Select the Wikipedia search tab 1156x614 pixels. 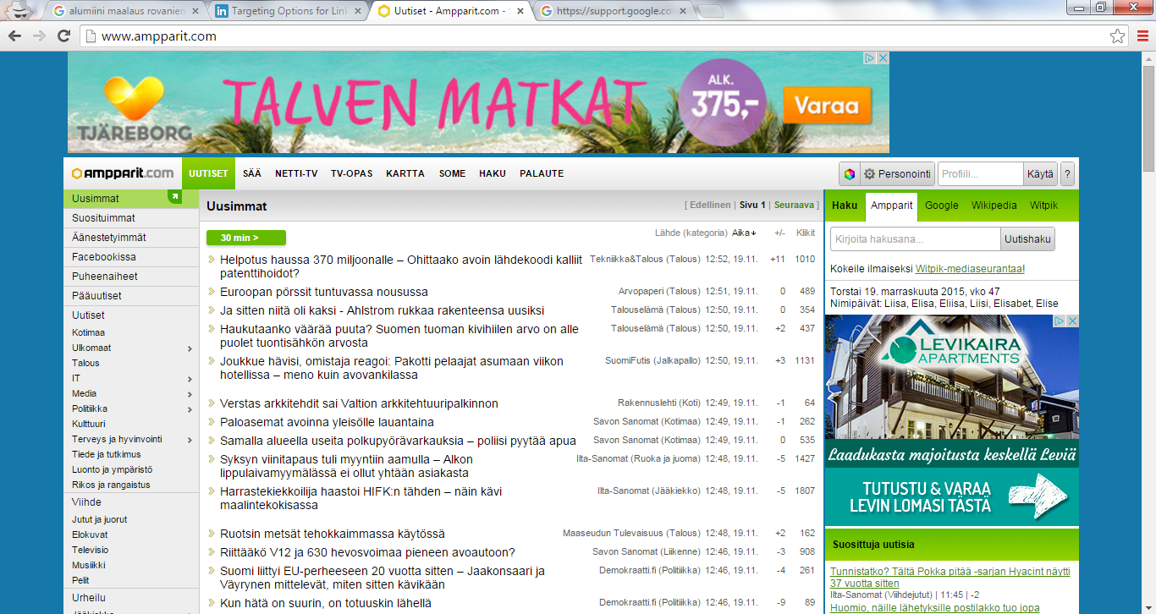[x=994, y=206]
